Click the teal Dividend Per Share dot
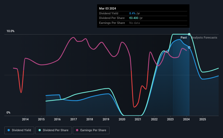 point(40,130)
